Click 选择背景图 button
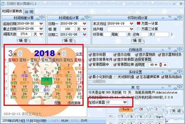The height and width of the screenshot is (124, 185). (143, 60)
